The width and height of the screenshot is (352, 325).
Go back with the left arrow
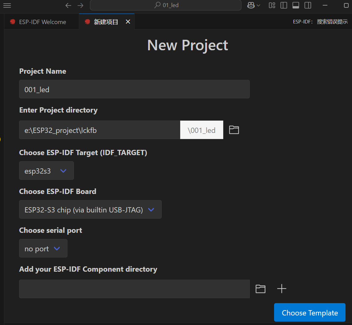tap(68, 5)
